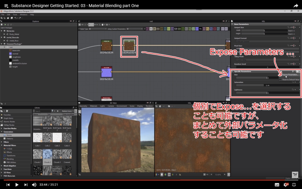Adjust the Hue slider

click(257, 78)
